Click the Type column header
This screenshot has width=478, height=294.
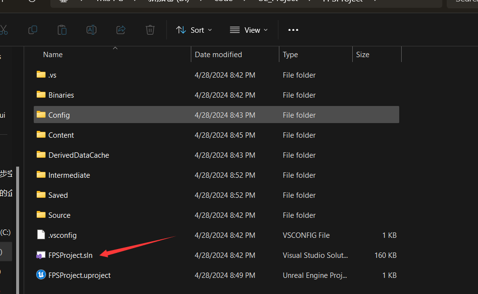290,55
